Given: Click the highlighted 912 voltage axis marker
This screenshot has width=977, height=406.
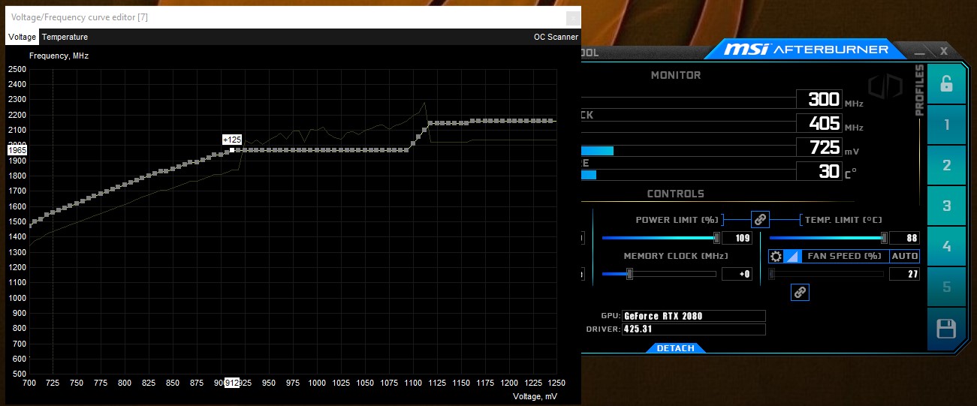Looking at the screenshot, I should (x=232, y=383).
